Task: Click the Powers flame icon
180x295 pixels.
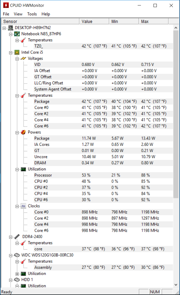Action: click(23, 132)
